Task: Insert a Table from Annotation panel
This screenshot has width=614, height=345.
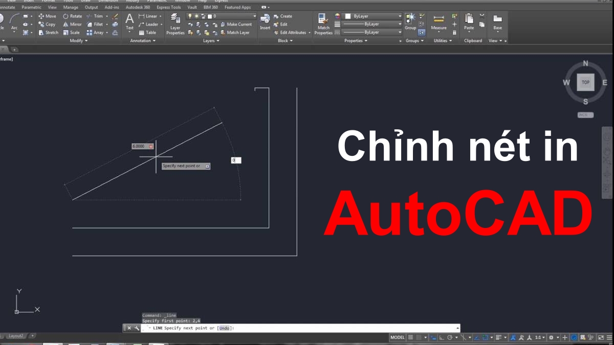Action: (x=147, y=32)
